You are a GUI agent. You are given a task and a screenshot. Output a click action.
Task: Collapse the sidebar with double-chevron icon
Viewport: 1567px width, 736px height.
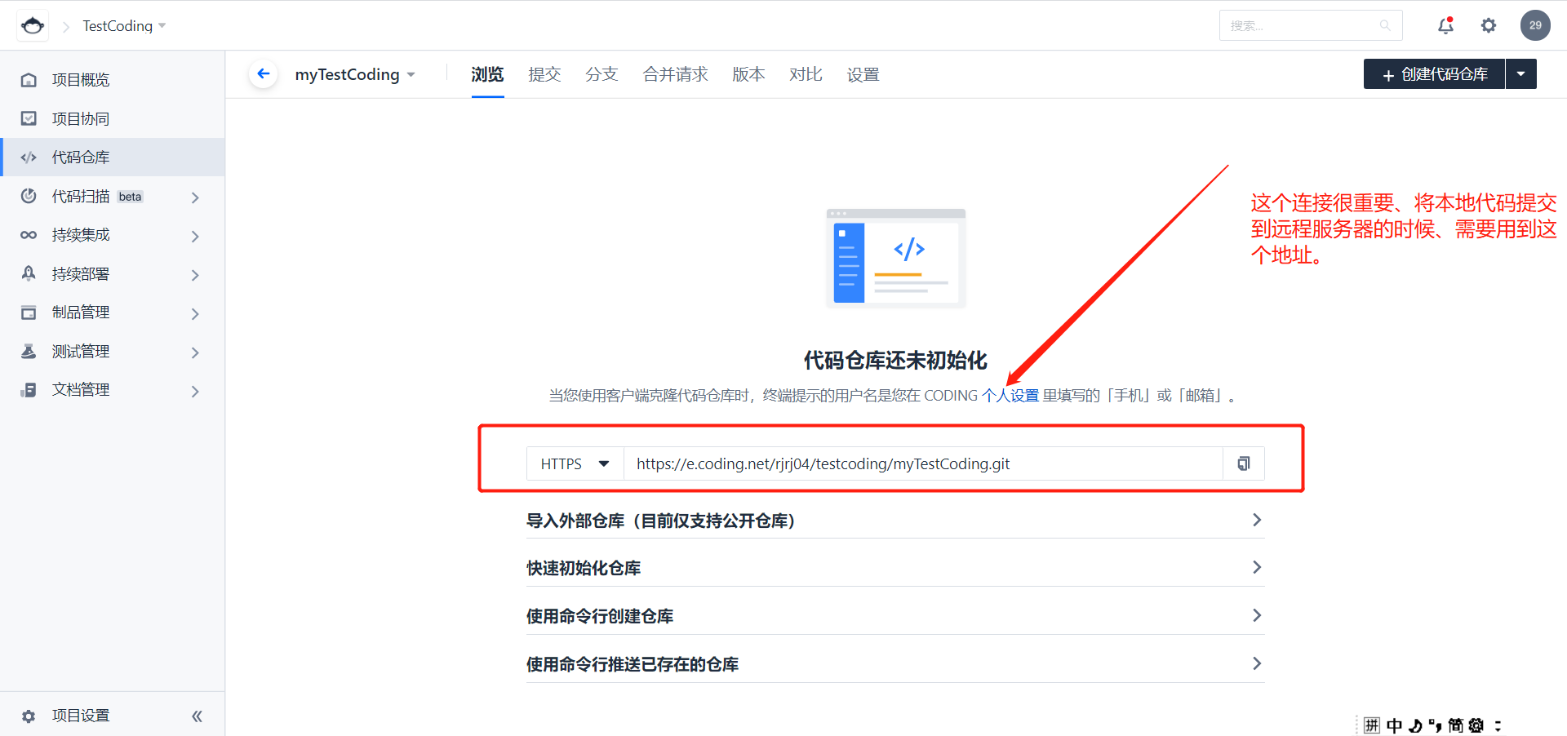(x=197, y=716)
